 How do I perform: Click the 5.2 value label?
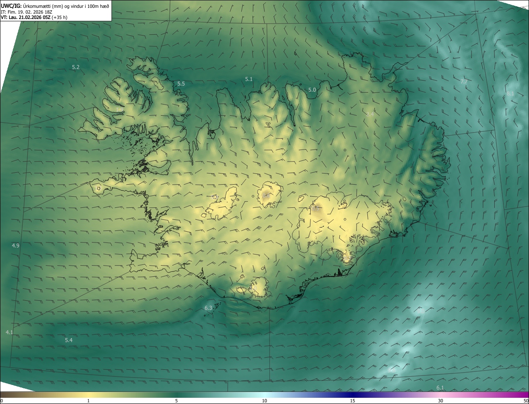(x=76, y=67)
